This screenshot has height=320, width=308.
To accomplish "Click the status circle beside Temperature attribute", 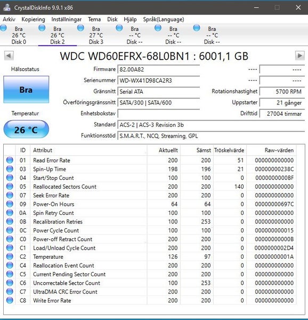I will 10,257.
